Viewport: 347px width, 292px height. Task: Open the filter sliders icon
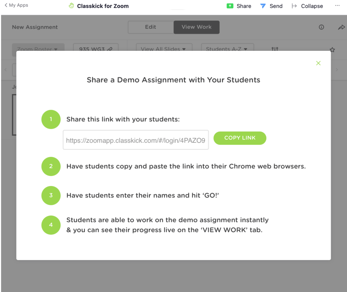point(275,49)
